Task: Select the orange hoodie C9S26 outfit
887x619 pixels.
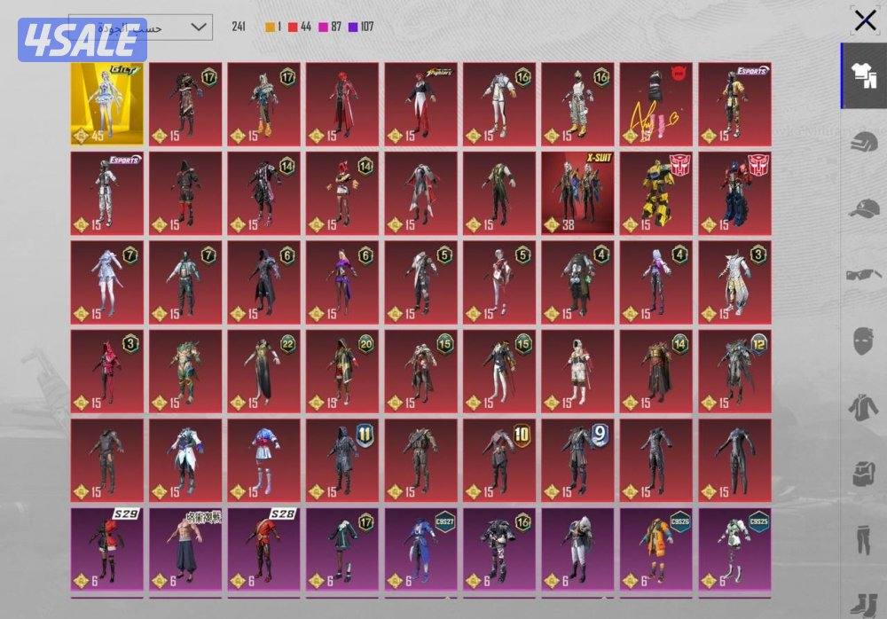Action: [656, 549]
